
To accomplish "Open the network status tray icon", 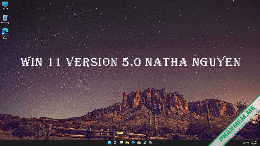I will tap(244, 143).
